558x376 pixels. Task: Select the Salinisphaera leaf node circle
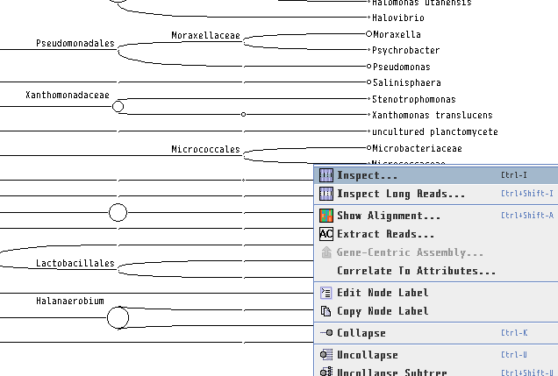368,82
